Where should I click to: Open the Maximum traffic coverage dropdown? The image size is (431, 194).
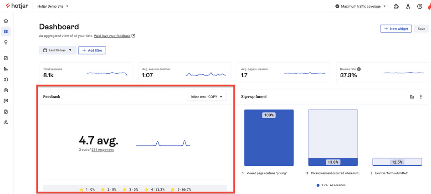[x=361, y=6]
